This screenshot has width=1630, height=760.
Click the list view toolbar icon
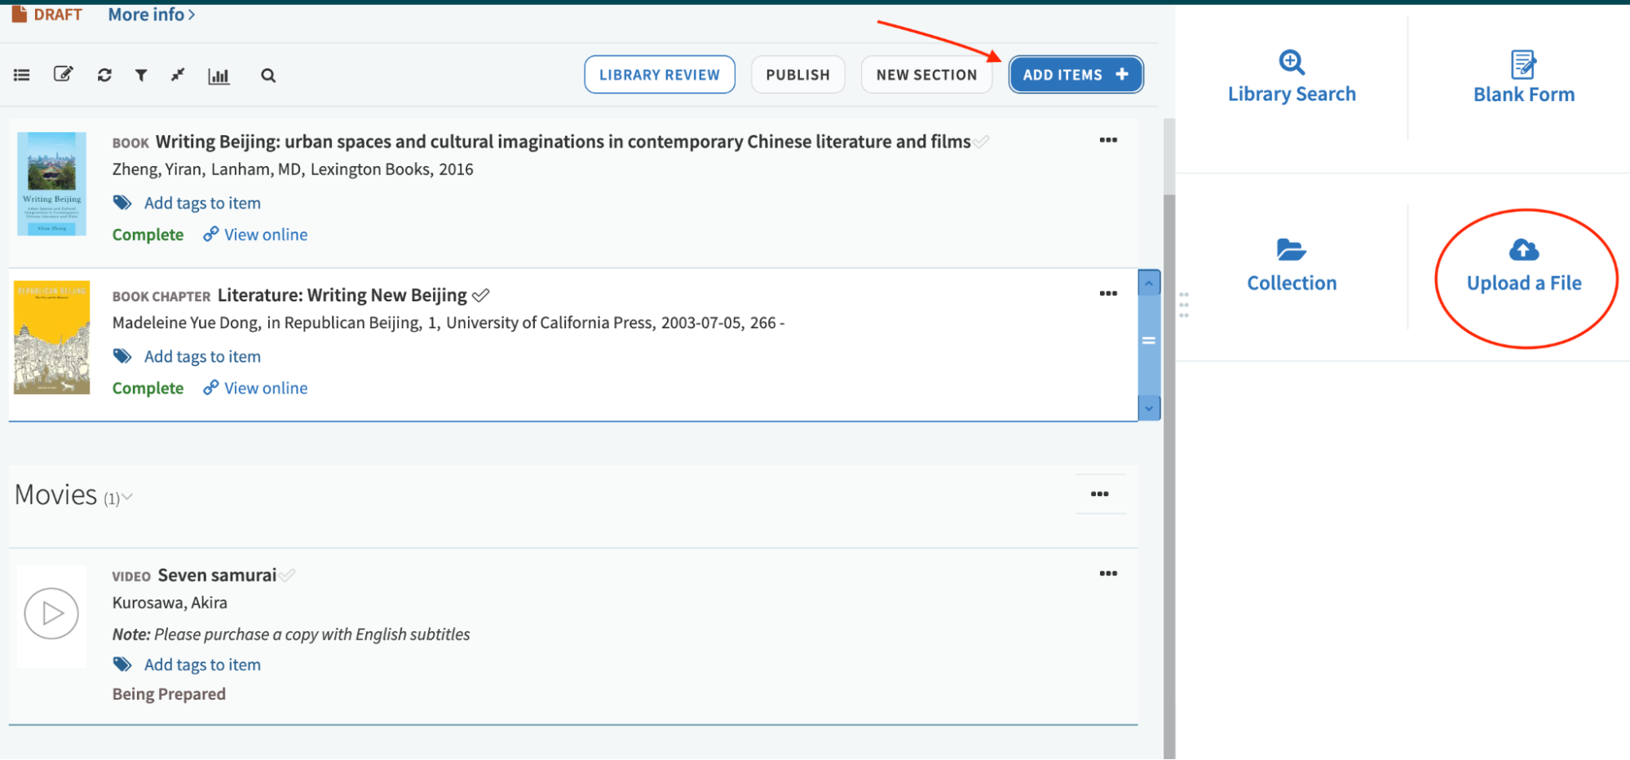coord(22,75)
